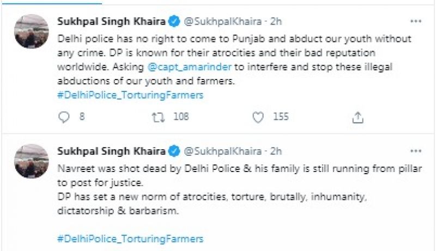Click the 2h timestamp on first tweet
The height and width of the screenshot is (251, 436).
262,22
